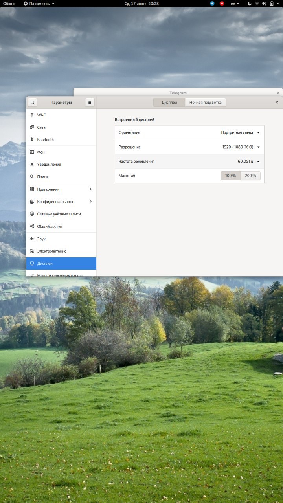Close the Параметры settings window
Image resolution: width=283 pixels, height=503 pixels.
point(277,103)
